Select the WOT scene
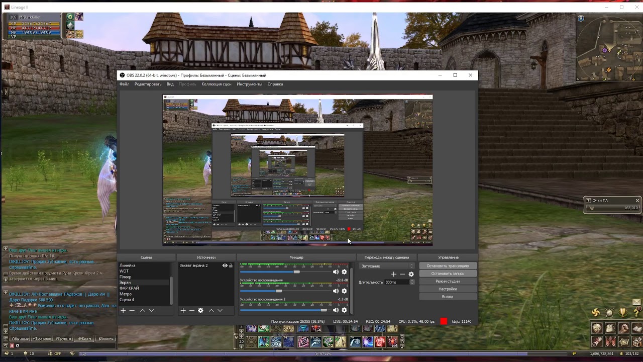Image resolution: width=643 pixels, height=362 pixels. [144, 271]
